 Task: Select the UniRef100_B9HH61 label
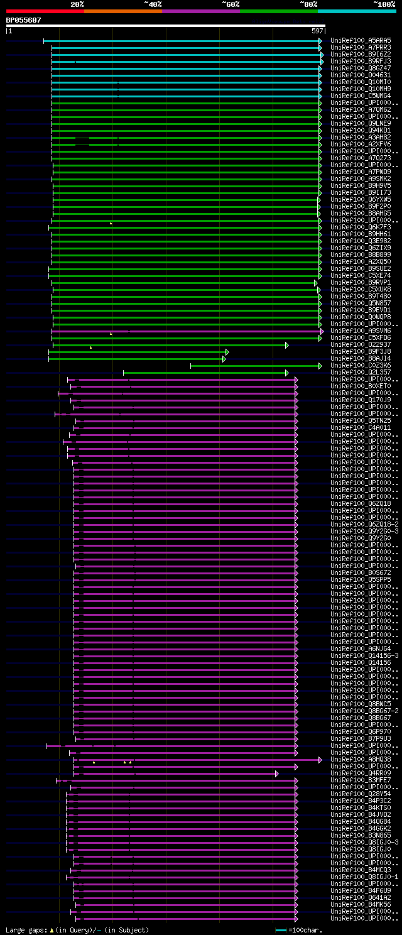361,234
